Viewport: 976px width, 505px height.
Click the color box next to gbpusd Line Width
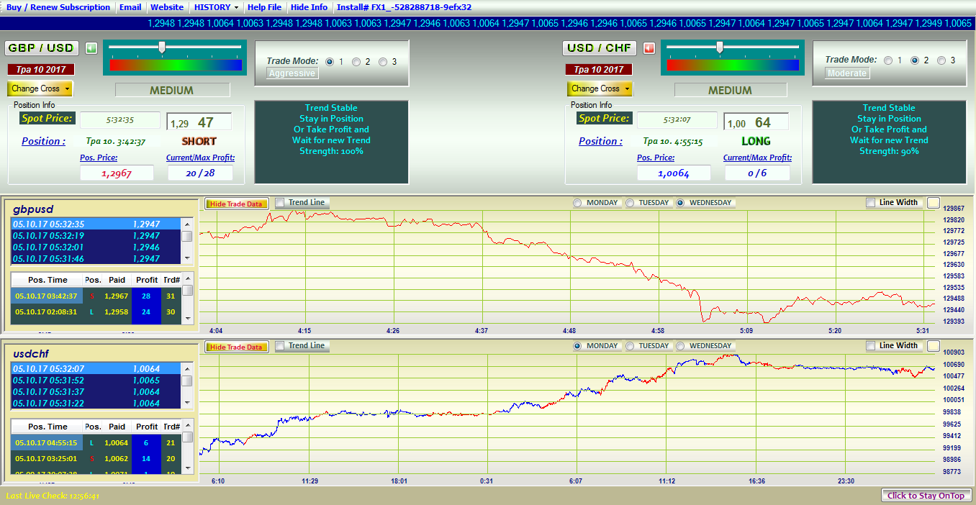[933, 203]
